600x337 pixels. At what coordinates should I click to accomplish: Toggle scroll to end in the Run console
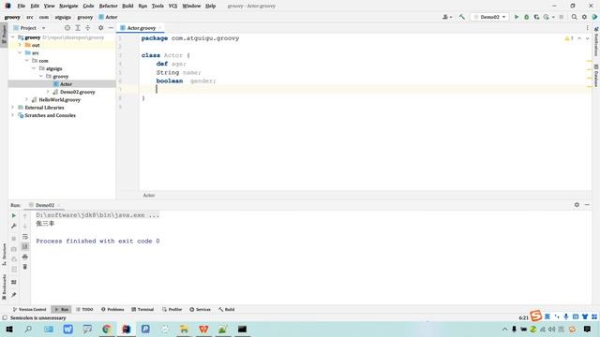tap(25, 246)
